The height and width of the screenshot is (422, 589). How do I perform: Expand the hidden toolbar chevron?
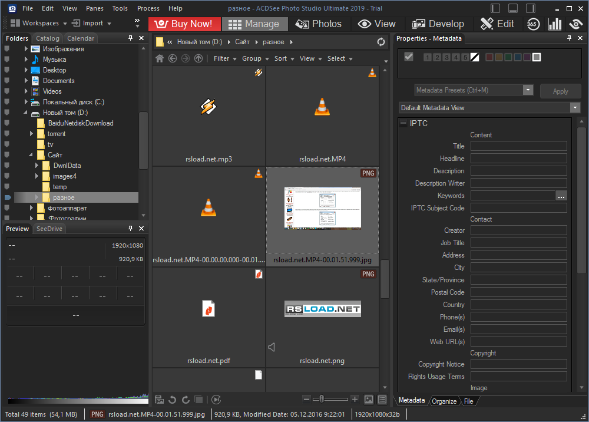[137, 23]
